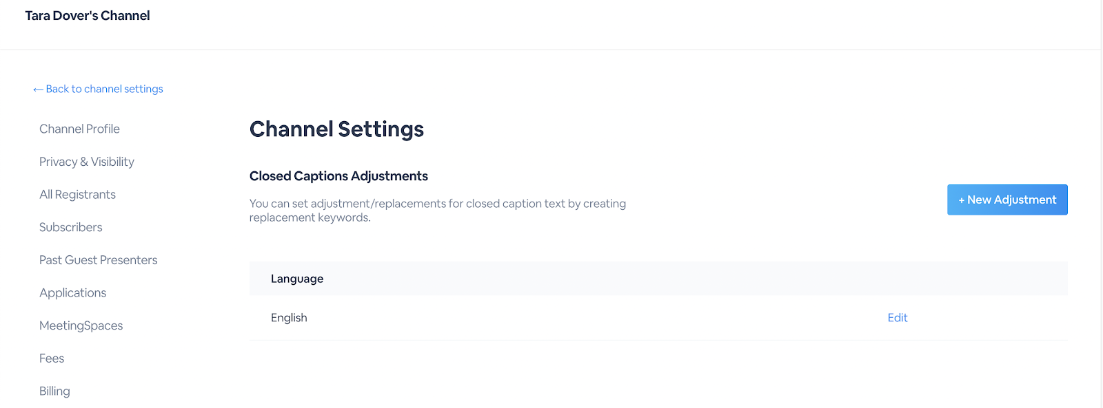Edit the English caption adjustment

click(x=898, y=317)
